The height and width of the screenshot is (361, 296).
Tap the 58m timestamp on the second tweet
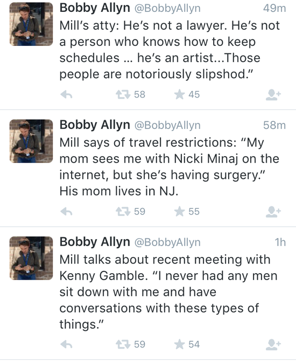point(274,125)
